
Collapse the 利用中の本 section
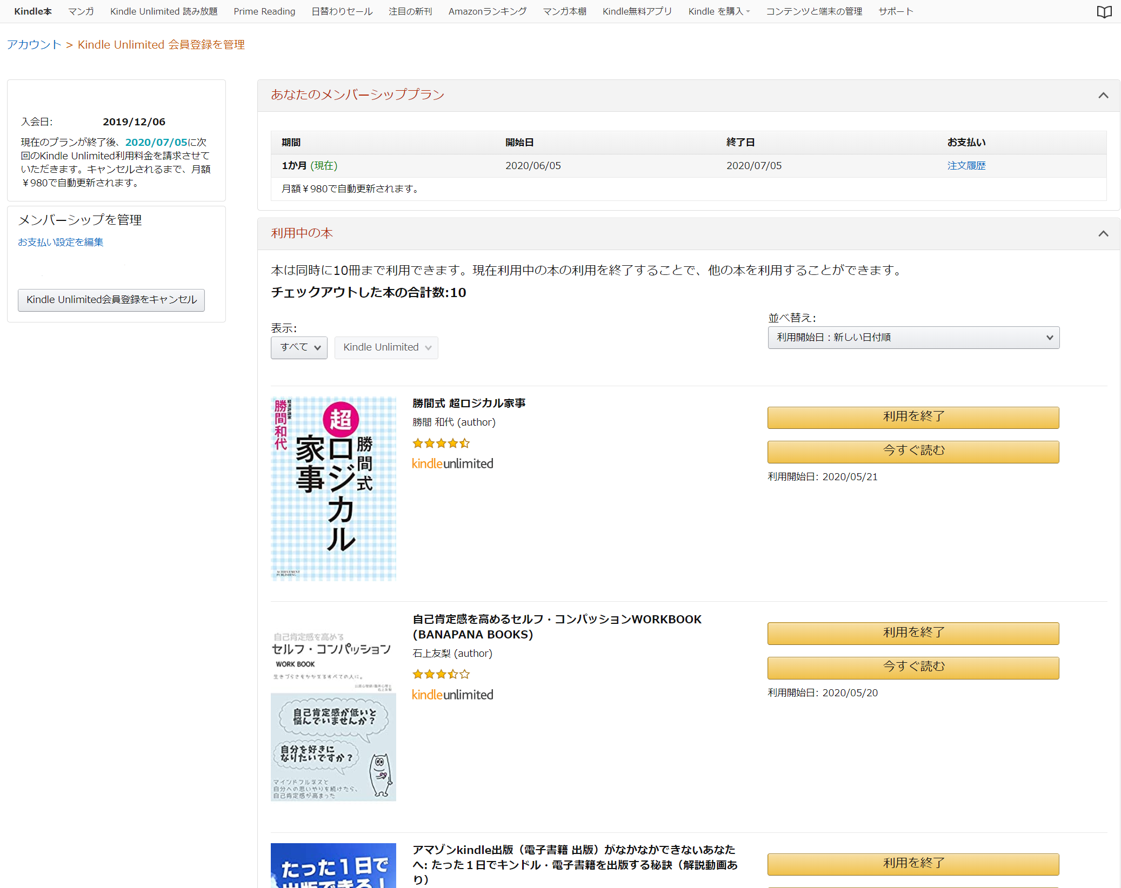click(x=1103, y=234)
